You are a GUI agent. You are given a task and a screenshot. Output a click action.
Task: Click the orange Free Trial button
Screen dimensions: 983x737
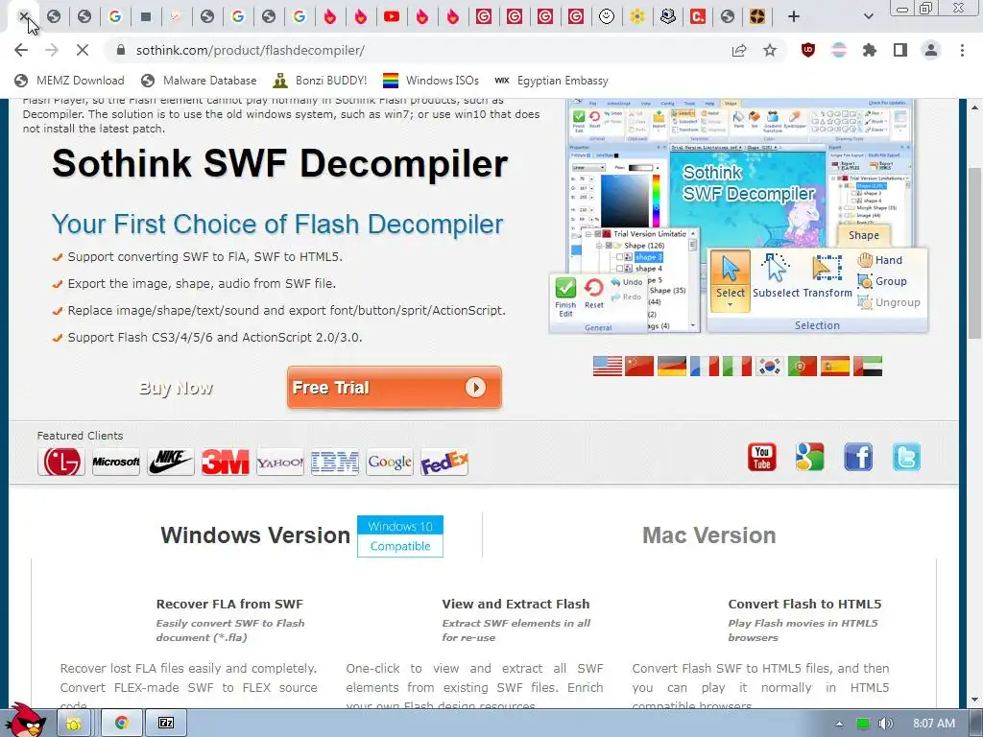pos(395,388)
